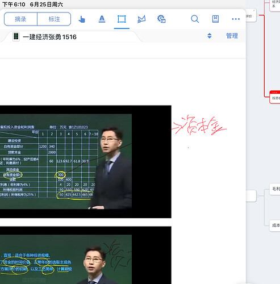This screenshot has height=284, width=280.
Task: Select the hand touch mode icon
Action: pos(82,19)
